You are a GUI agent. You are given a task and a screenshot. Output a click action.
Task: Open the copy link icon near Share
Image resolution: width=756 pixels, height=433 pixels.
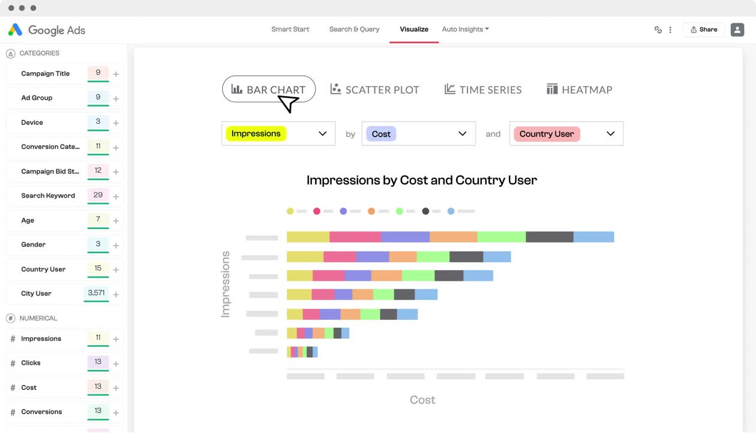tap(657, 29)
